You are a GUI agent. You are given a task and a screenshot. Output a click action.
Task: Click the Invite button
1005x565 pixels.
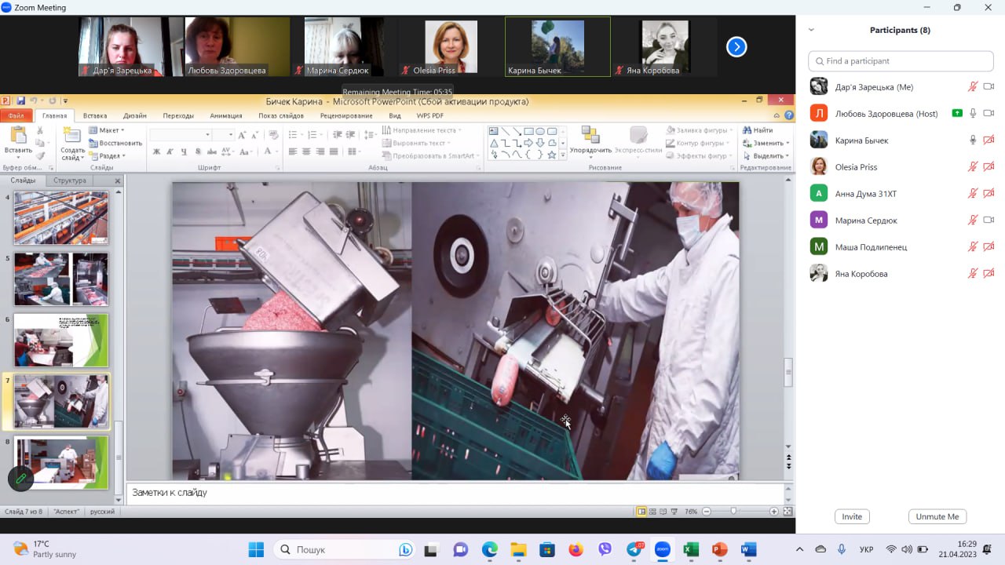pos(852,516)
